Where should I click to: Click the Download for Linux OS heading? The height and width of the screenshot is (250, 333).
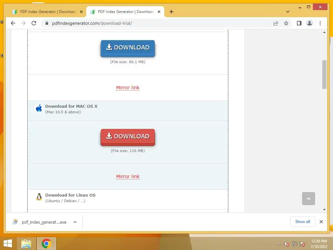point(70,195)
